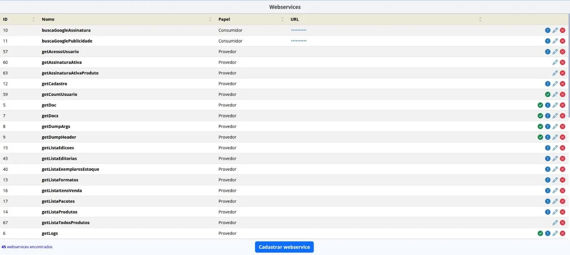
Task: Click the green check icon for getCountUsuario
Action: coord(548,94)
